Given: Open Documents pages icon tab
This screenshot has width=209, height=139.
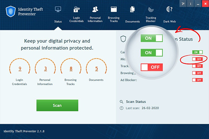Looking at the screenshot, I should pos(132,14).
